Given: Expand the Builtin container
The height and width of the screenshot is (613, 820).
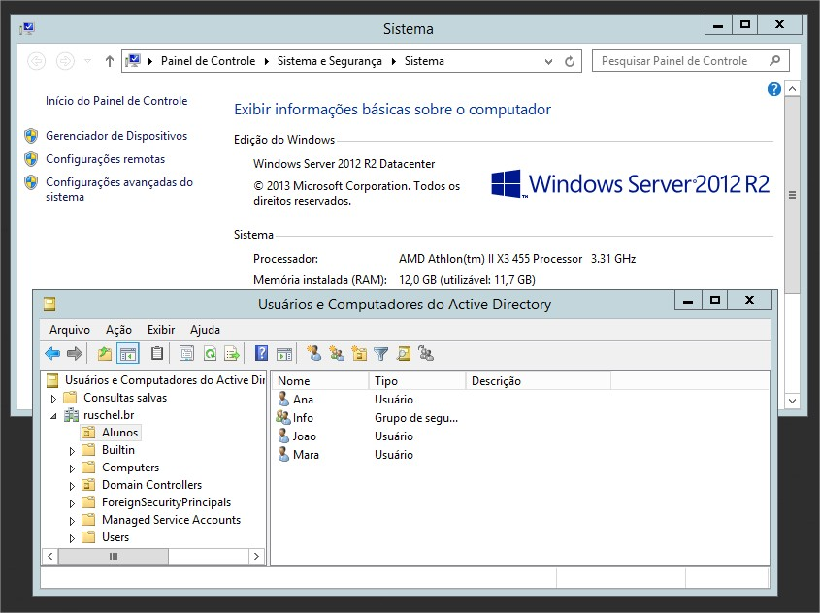Looking at the screenshot, I should [72, 451].
